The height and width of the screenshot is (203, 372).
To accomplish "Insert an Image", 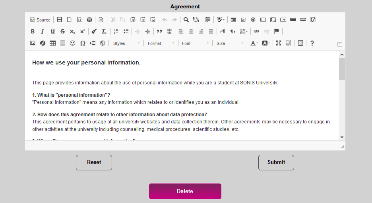I will [33, 43].
